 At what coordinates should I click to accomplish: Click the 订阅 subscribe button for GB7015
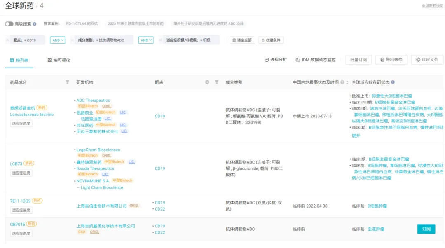(426, 229)
